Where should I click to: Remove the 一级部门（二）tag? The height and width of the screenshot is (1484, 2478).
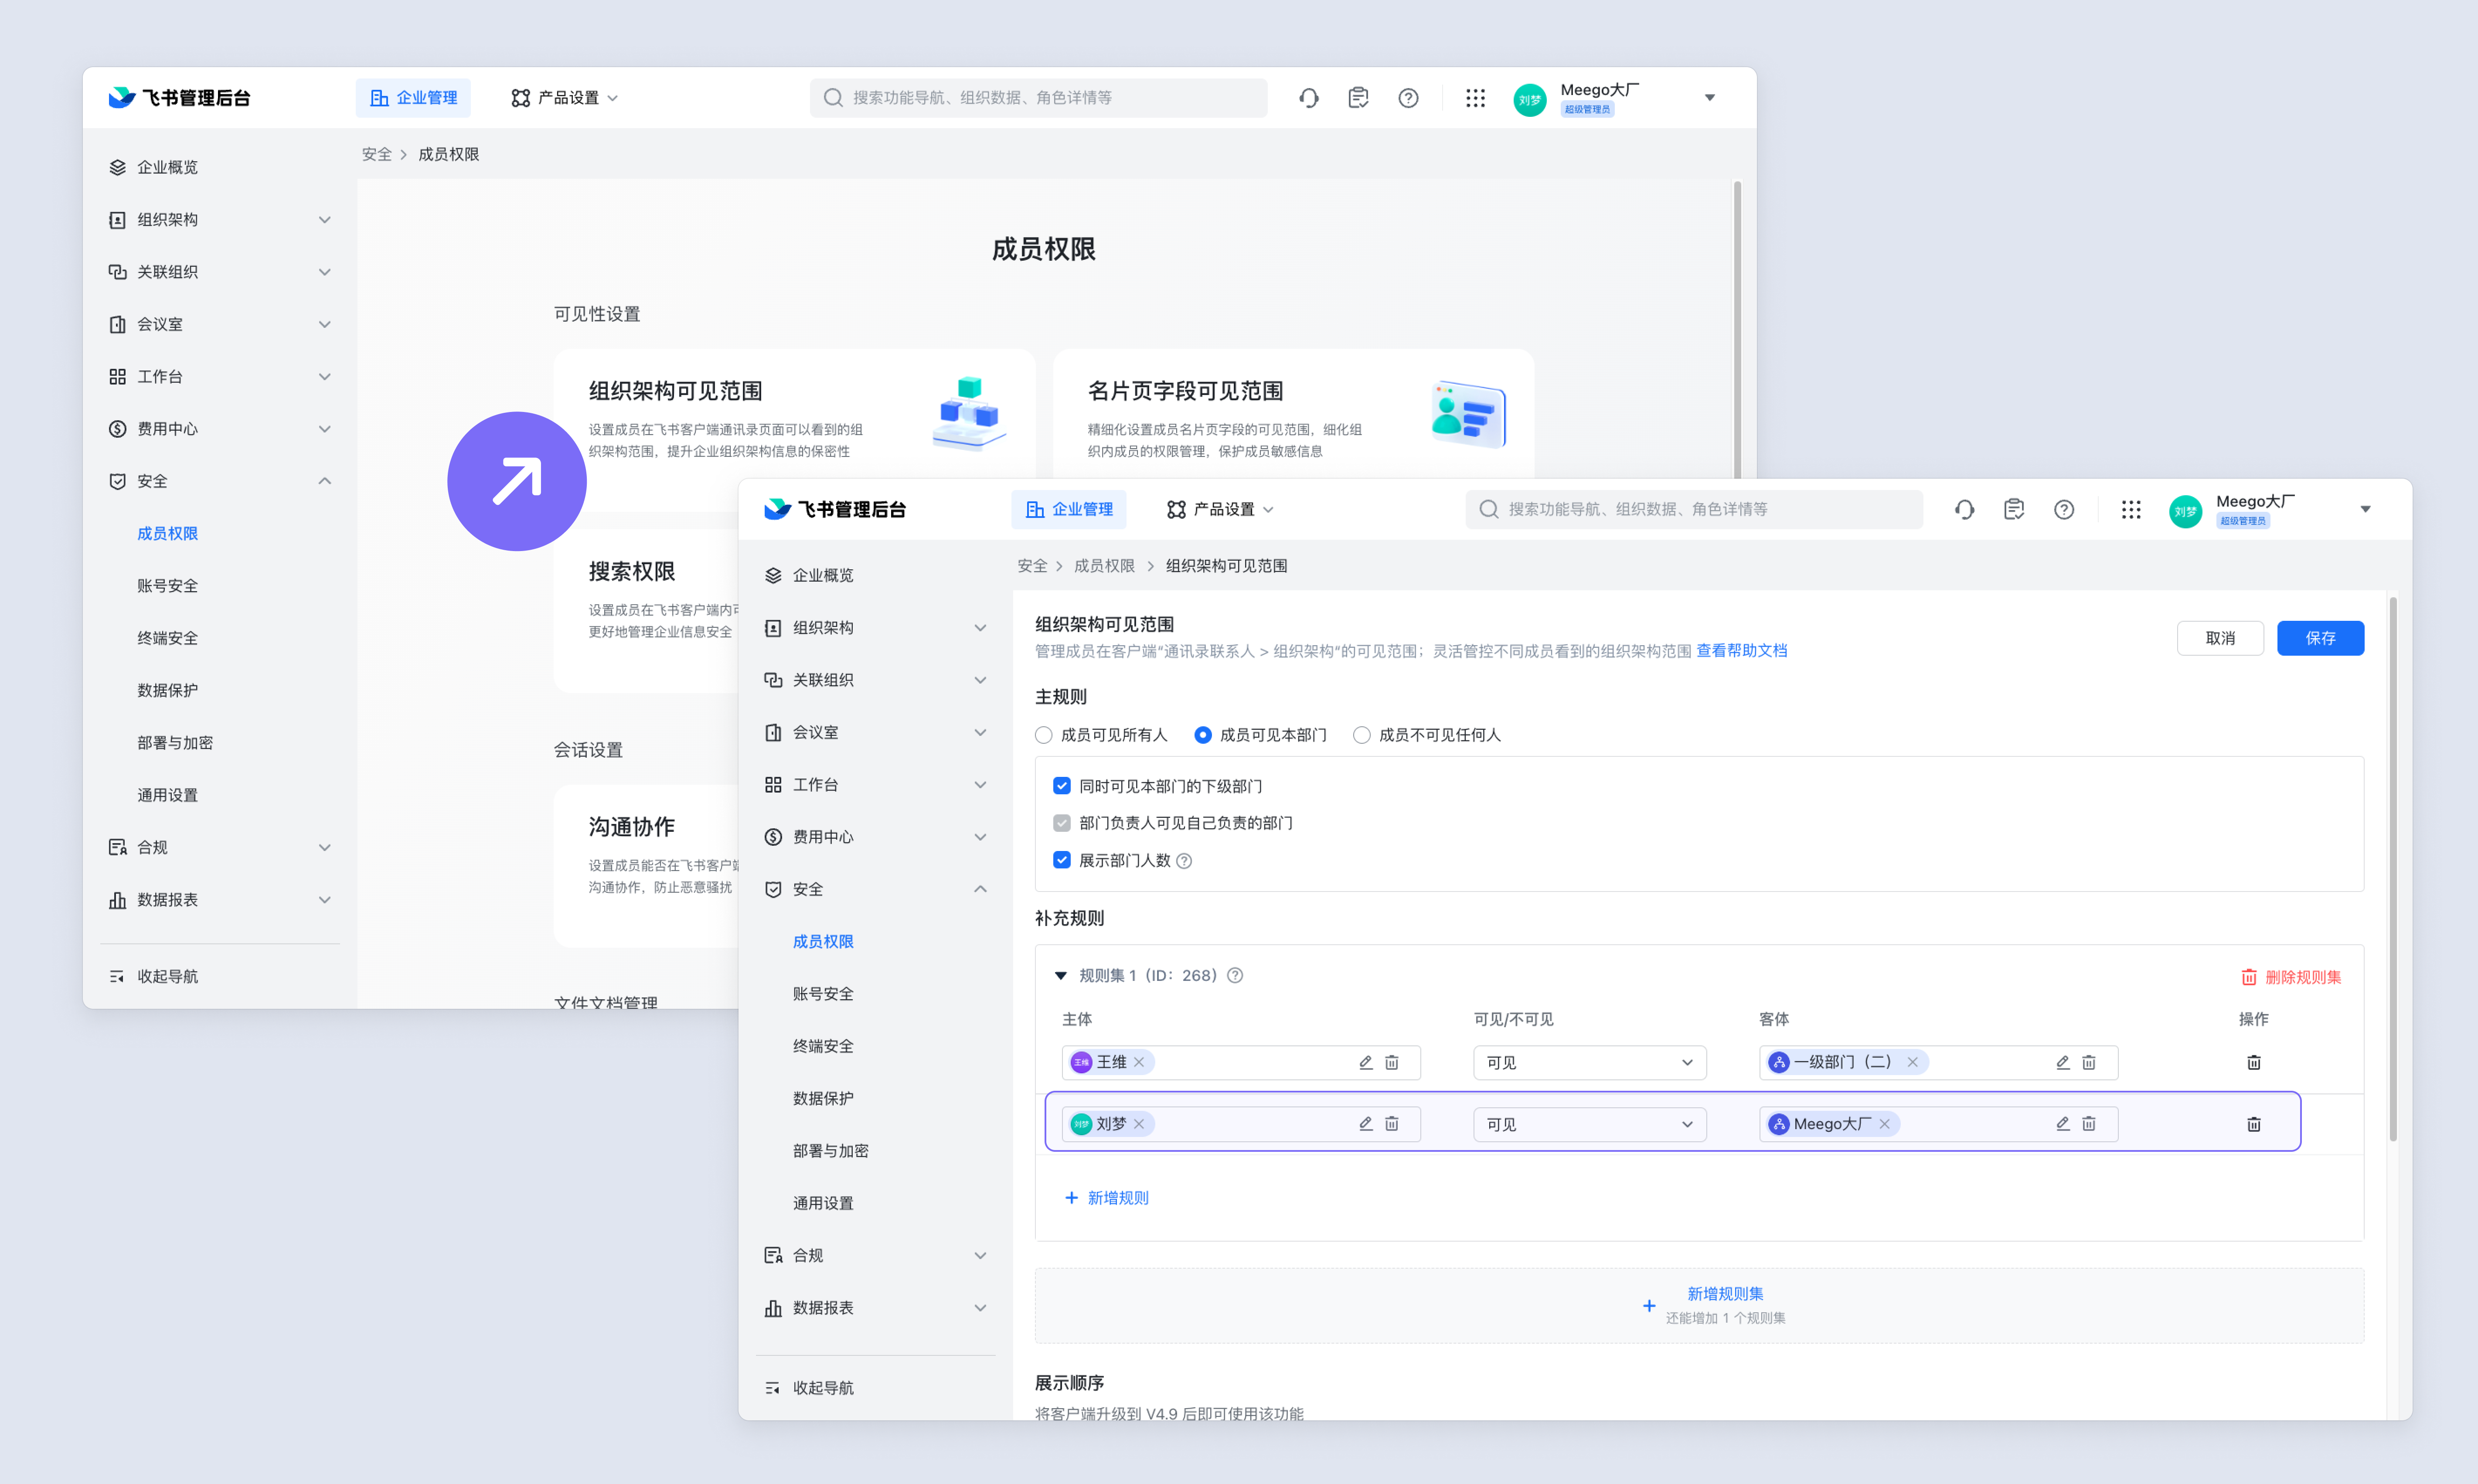pyautogui.click(x=1913, y=1062)
